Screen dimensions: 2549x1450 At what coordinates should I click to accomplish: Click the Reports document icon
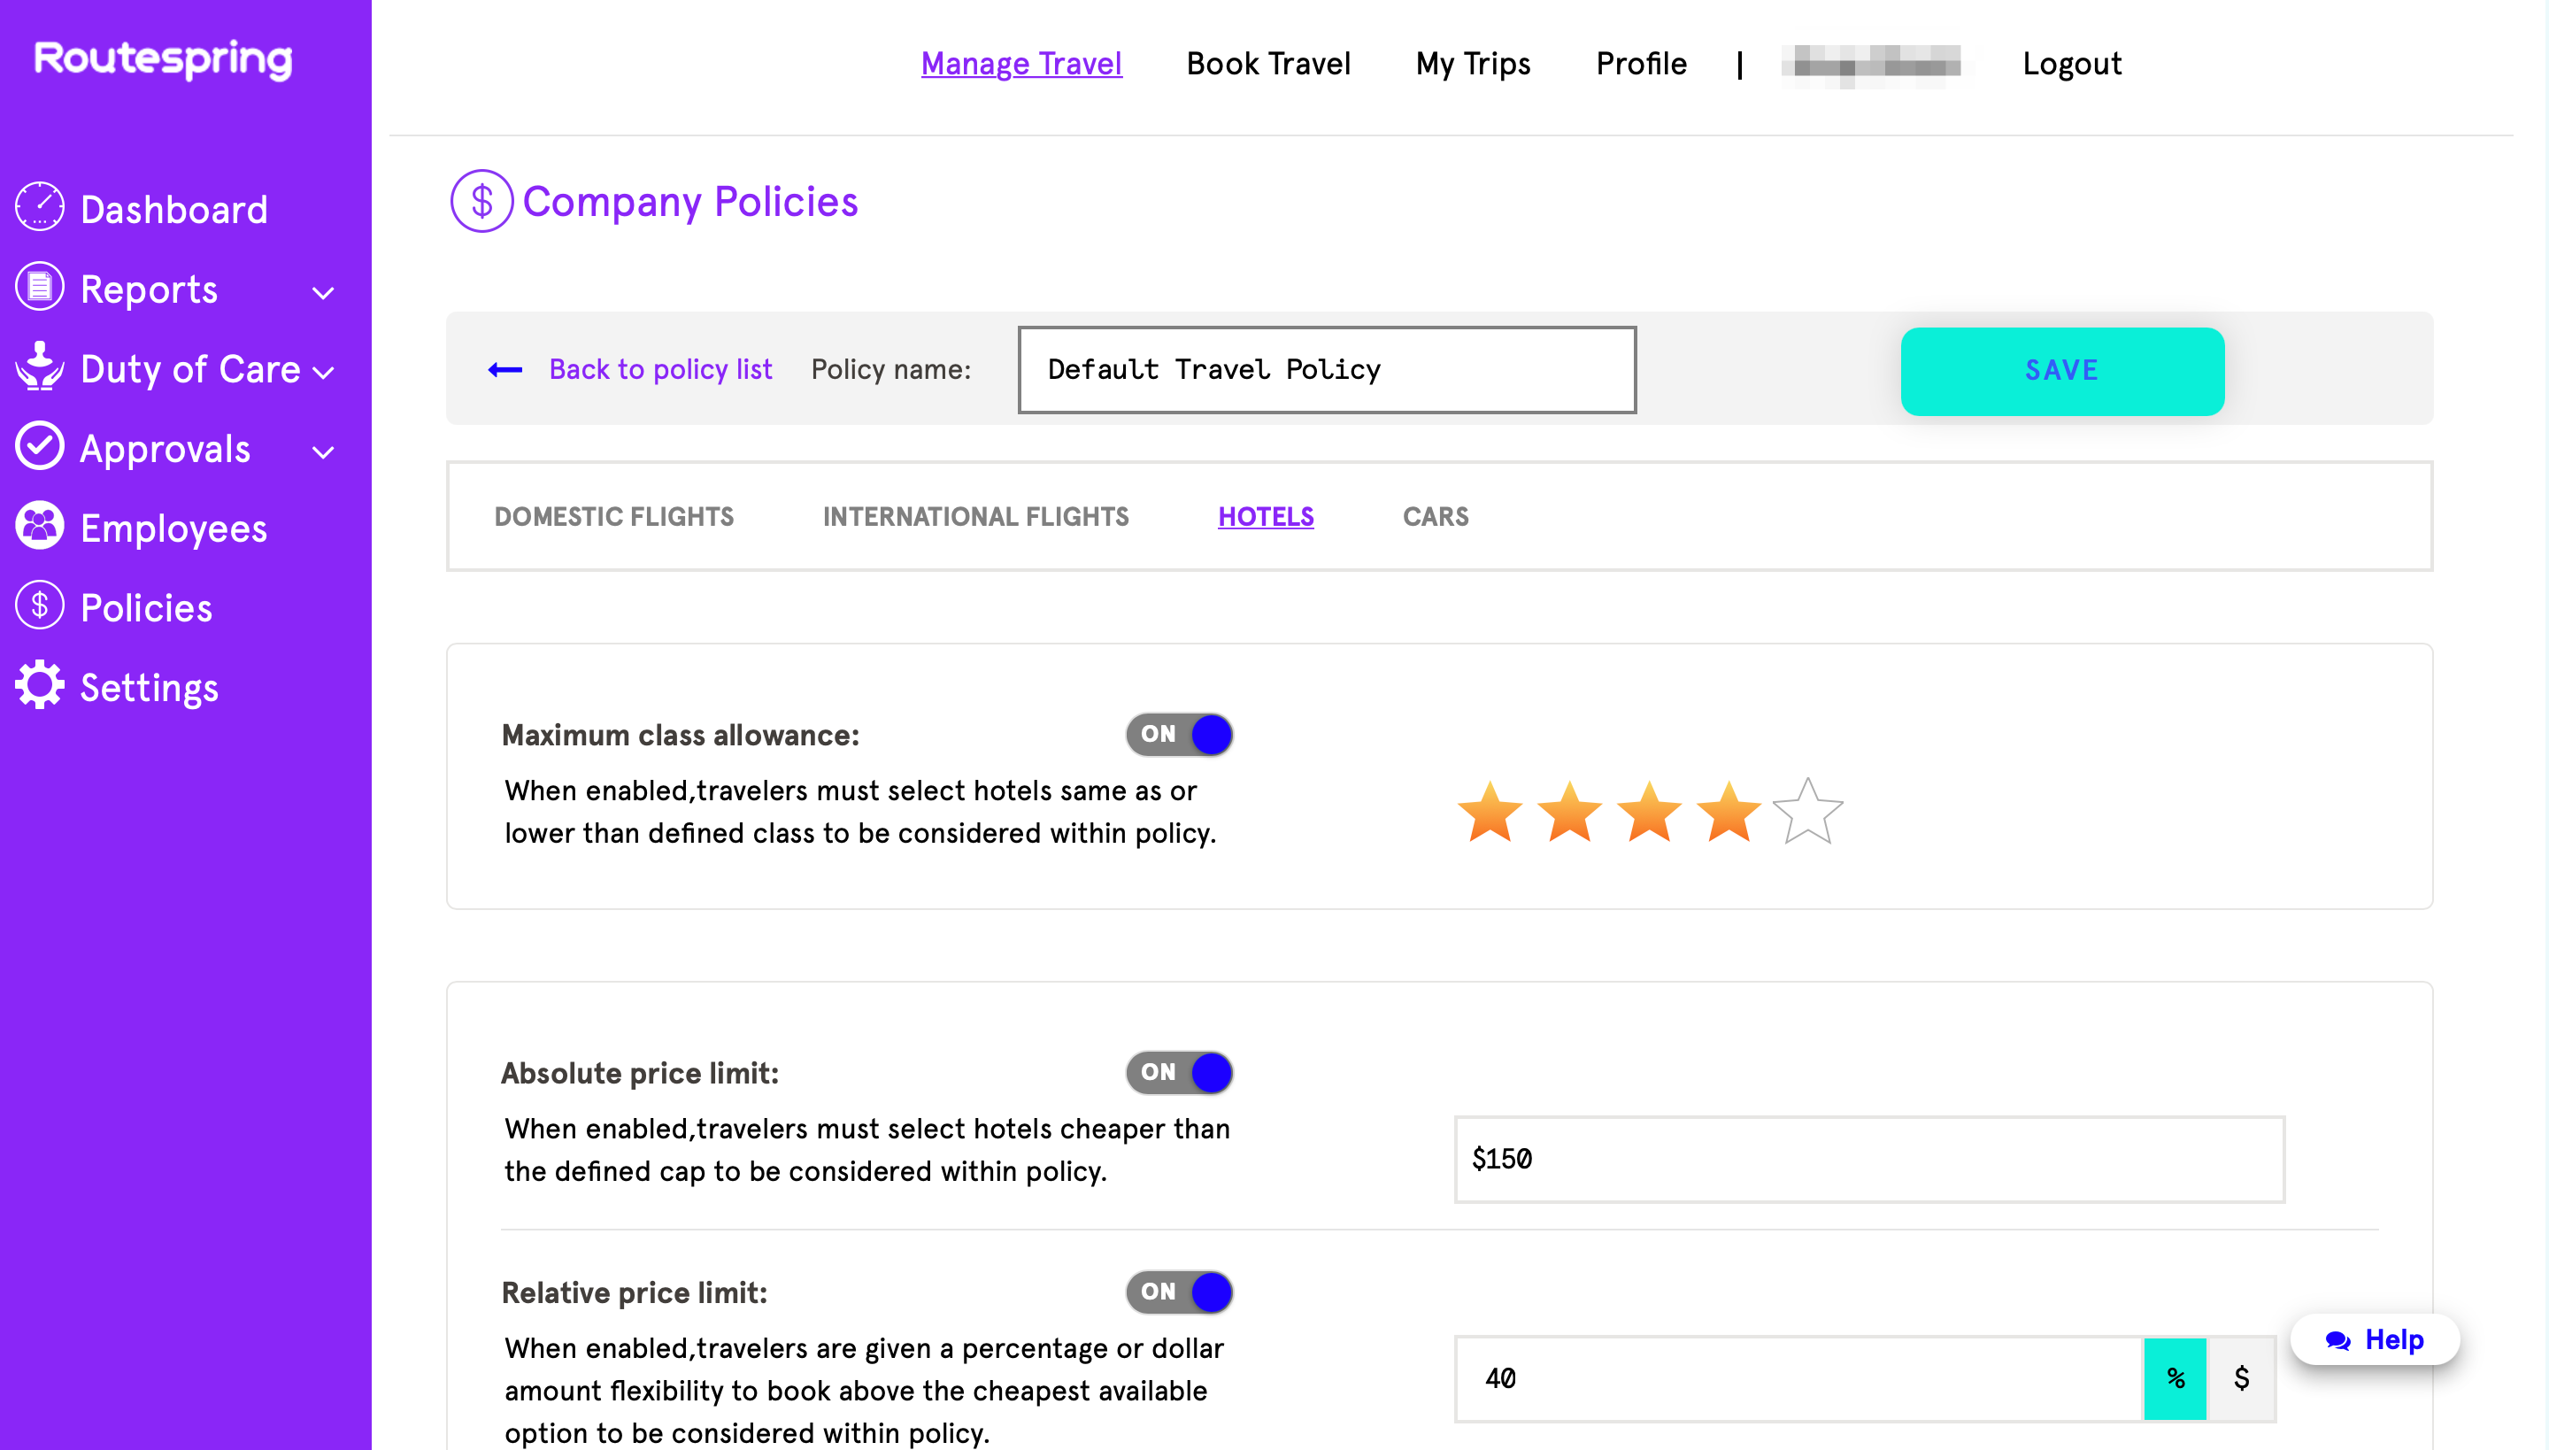[x=40, y=288]
